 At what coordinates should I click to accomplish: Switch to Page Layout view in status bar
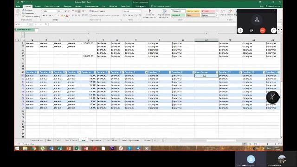pyautogui.click(x=250, y=144)
